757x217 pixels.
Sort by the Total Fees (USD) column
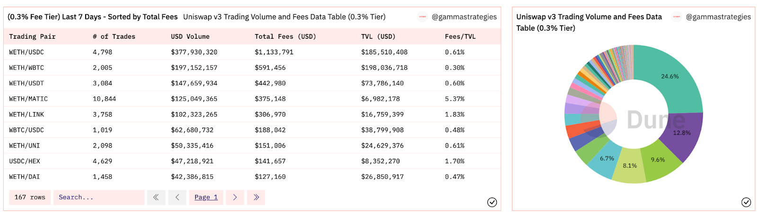click(285, 36)
